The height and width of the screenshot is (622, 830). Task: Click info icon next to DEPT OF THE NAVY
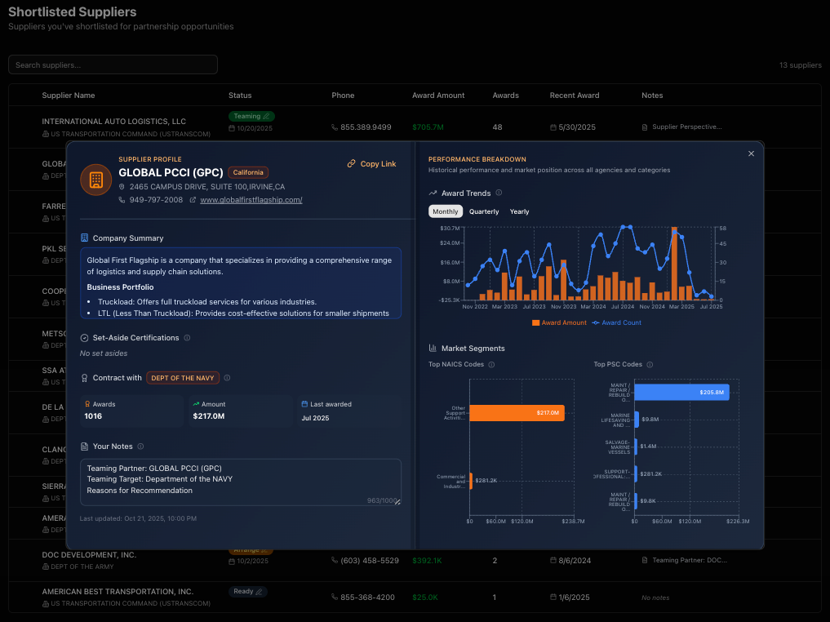pyautogui.click(x=227, y=378)
